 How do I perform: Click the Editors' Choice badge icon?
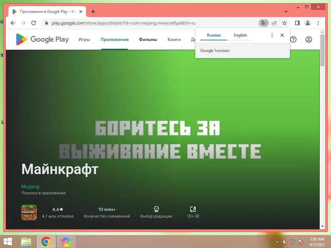point(156,209)
